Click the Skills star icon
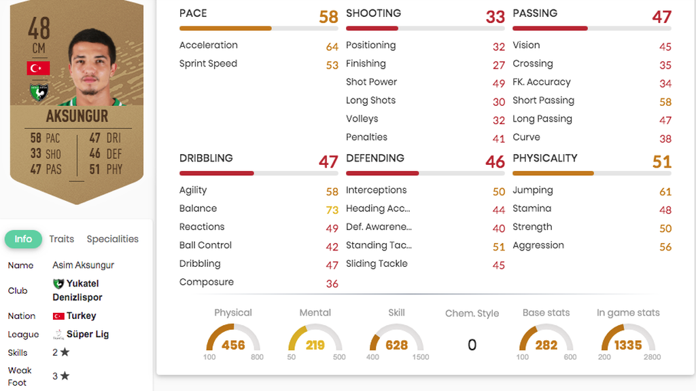The image size is (696, 391). (65, 352)
